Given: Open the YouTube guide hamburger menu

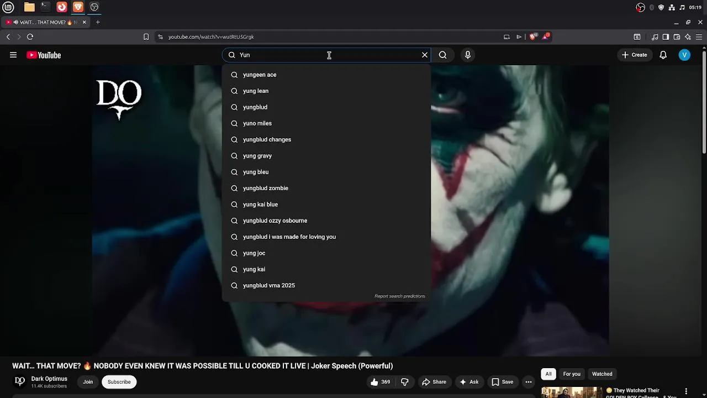Looking at the screenshot, I should (x=13, y=55).
